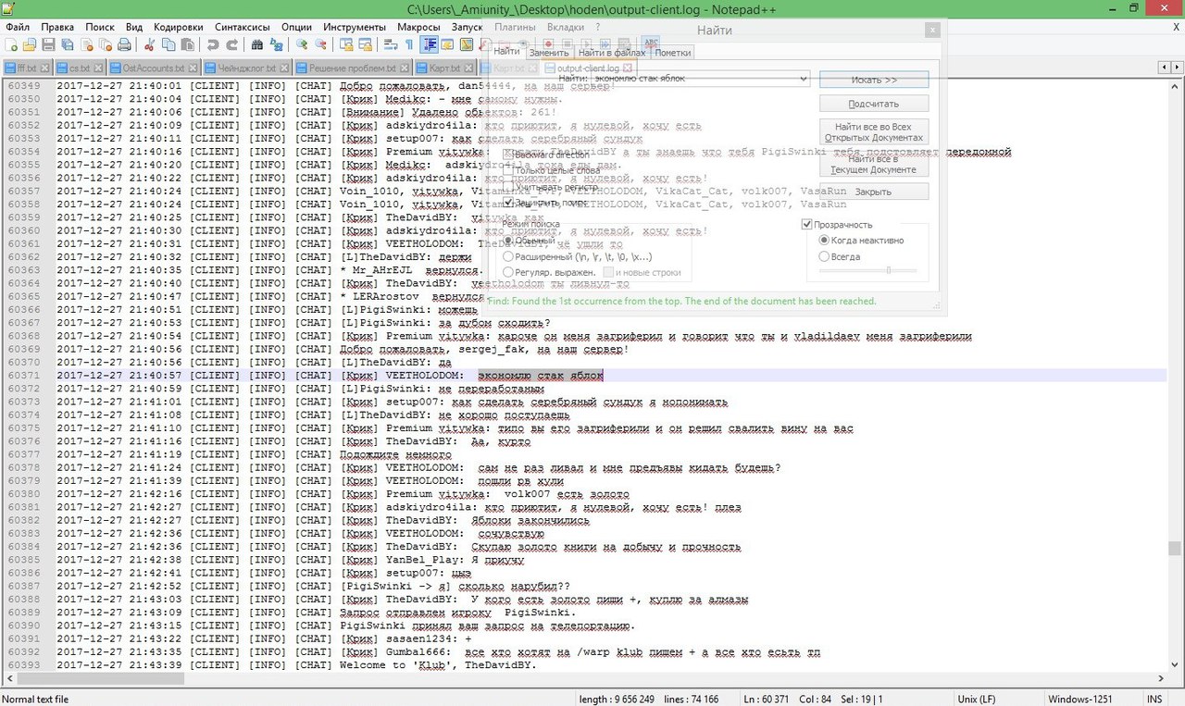Click the Zoom Out toolbar icon
The height and width of the screenshot is (706, 1185).
click(x=320, y=44)
